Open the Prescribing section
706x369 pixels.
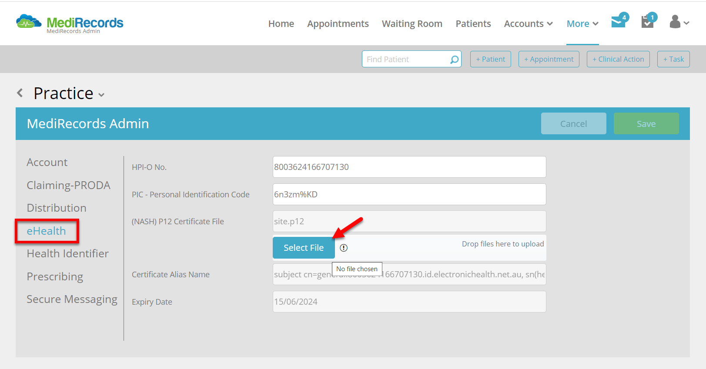pyautogui.click(x=55, y=276)
